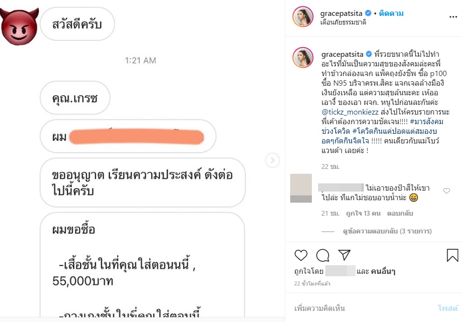The width and height of the screenshot is (462, 322).
Task: Like the post with heart icon
Action: pyautogui.click(x=301, y=255)
